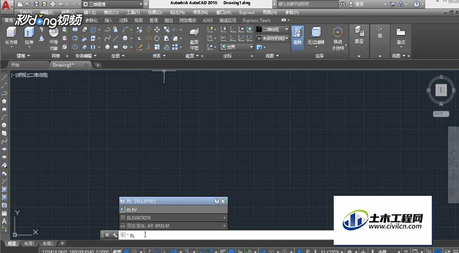The height and width of the screenshot is (253, 459).
Task: Click the Save icon in quick access toolbar
Action: click(36, 4)
